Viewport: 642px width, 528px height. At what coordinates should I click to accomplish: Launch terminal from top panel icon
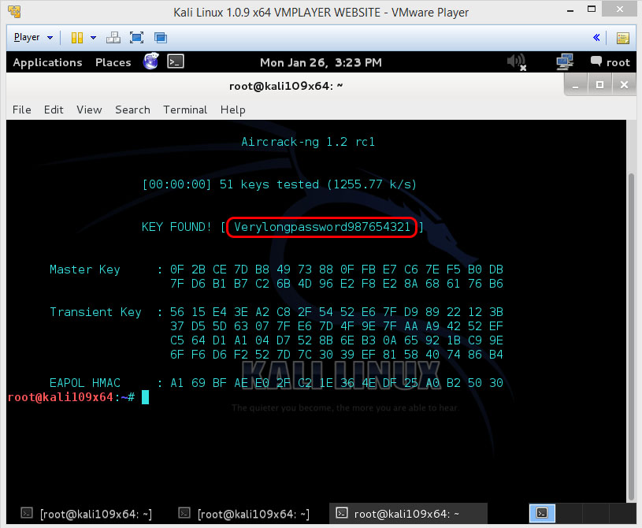(176, 61)
